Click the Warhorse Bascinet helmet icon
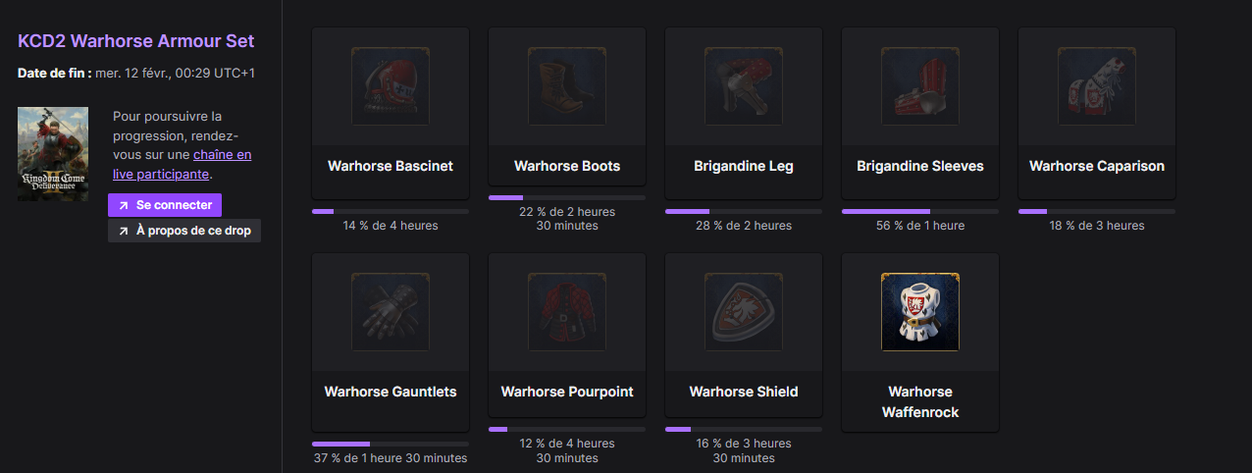1252x473 pixels. tap(391, 86)
